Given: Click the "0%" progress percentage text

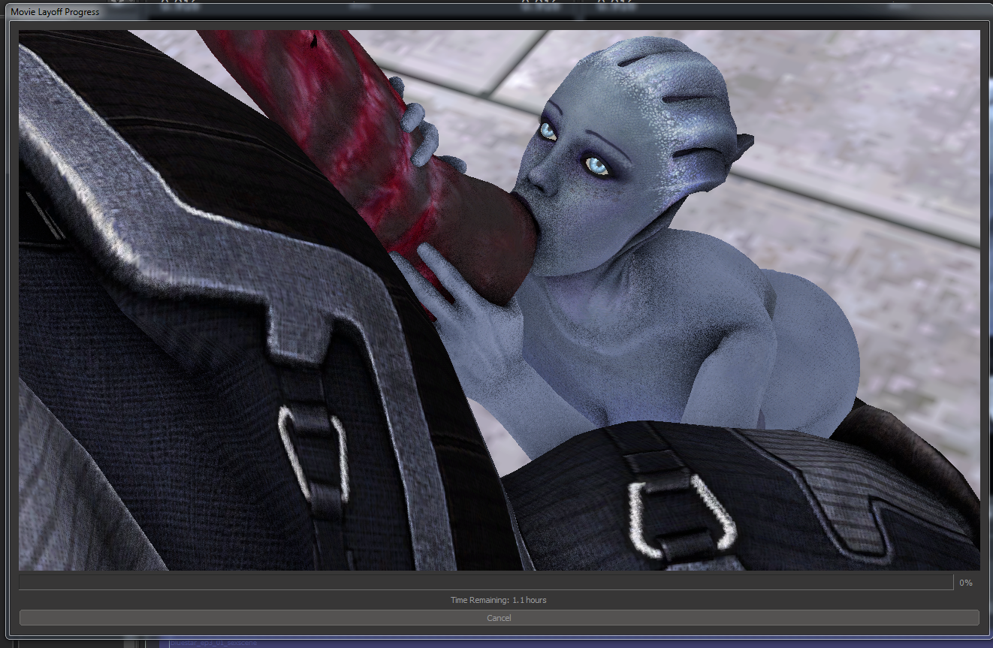Looking at the screenshot, I should 966,583.
